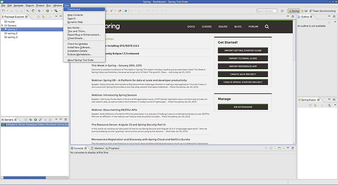The height and width of the screenshot is (185, 338).
Task: Toggle Link with Editor in Spring Explorer
Action: (315, 105)
